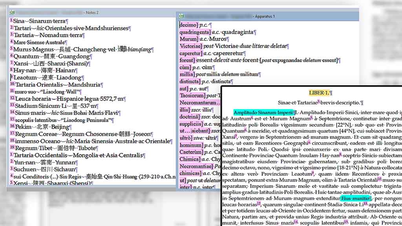Click footnote marker 9 after 'Leaotum'
402x226 pixels.
pyautogui.click(x=313, y=173)
